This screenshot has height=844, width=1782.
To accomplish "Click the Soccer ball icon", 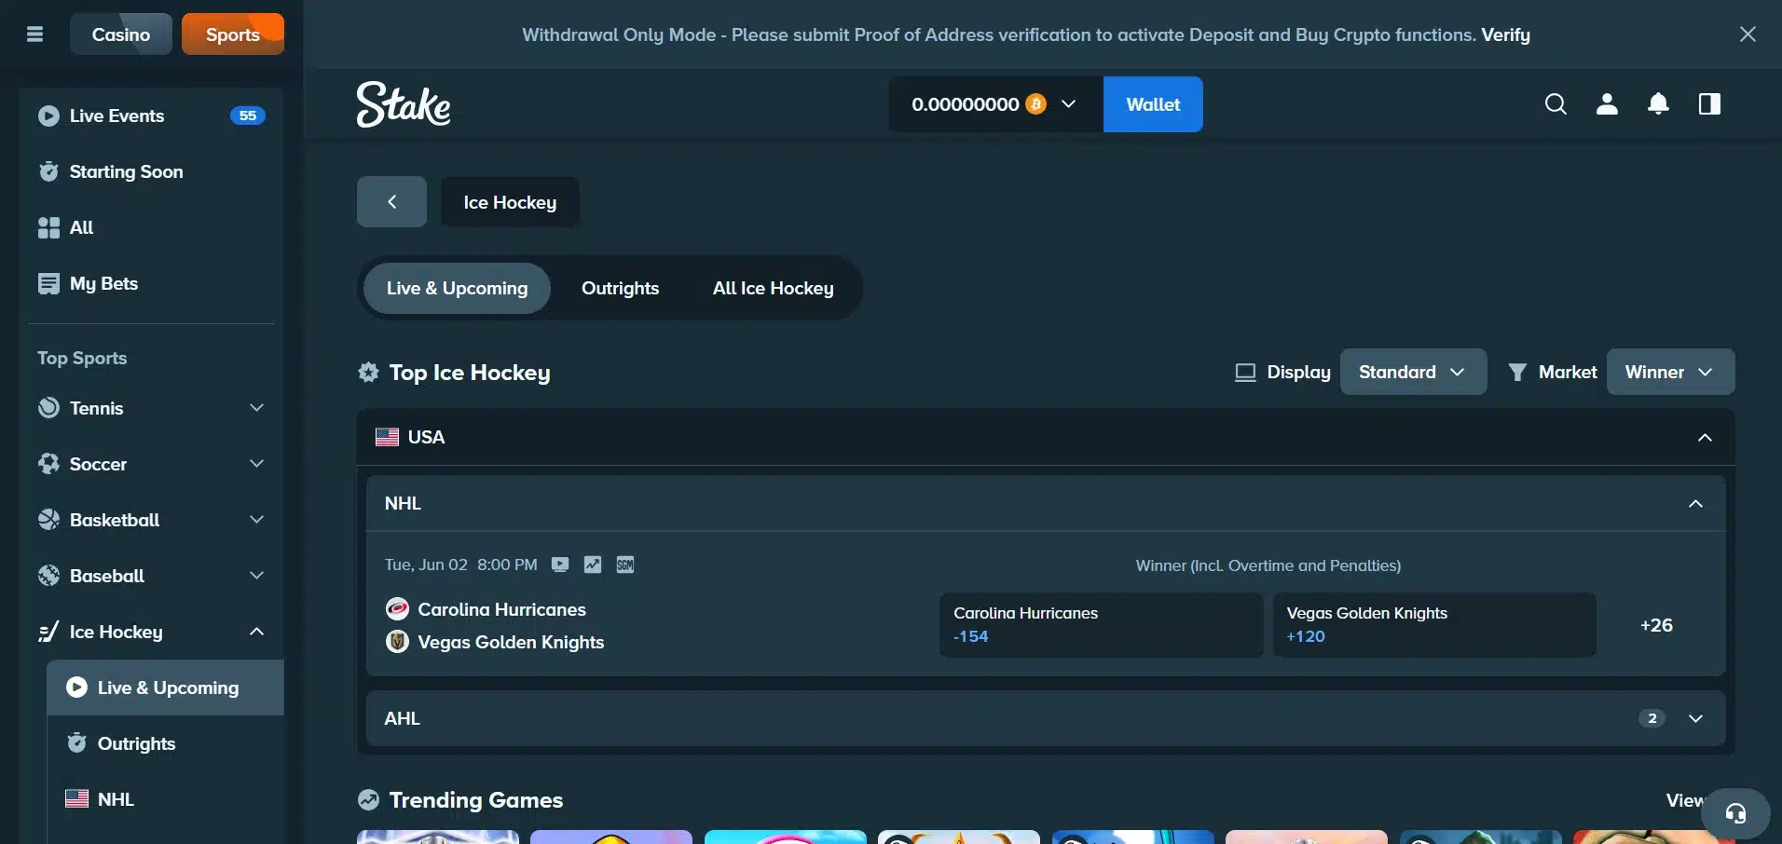I will (48, 464).
